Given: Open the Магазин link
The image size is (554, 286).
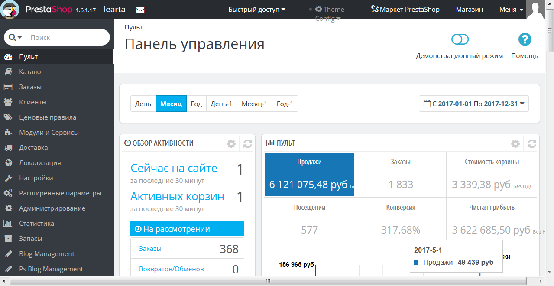Looking at the screenshot, I should click(x=470, y=10).
